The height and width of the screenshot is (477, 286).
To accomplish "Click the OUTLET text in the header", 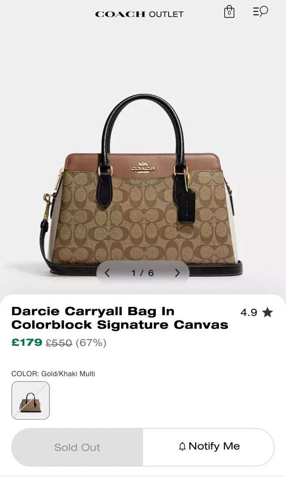I will [166, 14].
